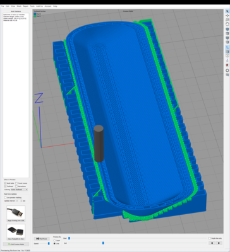Toggle the coordinate axes display icon

(x=227, y=47)
